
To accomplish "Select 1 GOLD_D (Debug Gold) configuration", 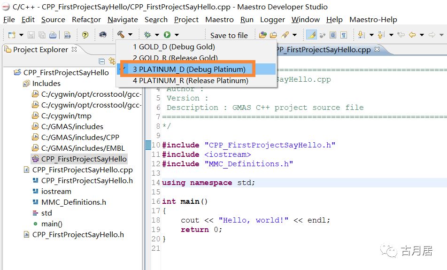I will click(174, 46).
